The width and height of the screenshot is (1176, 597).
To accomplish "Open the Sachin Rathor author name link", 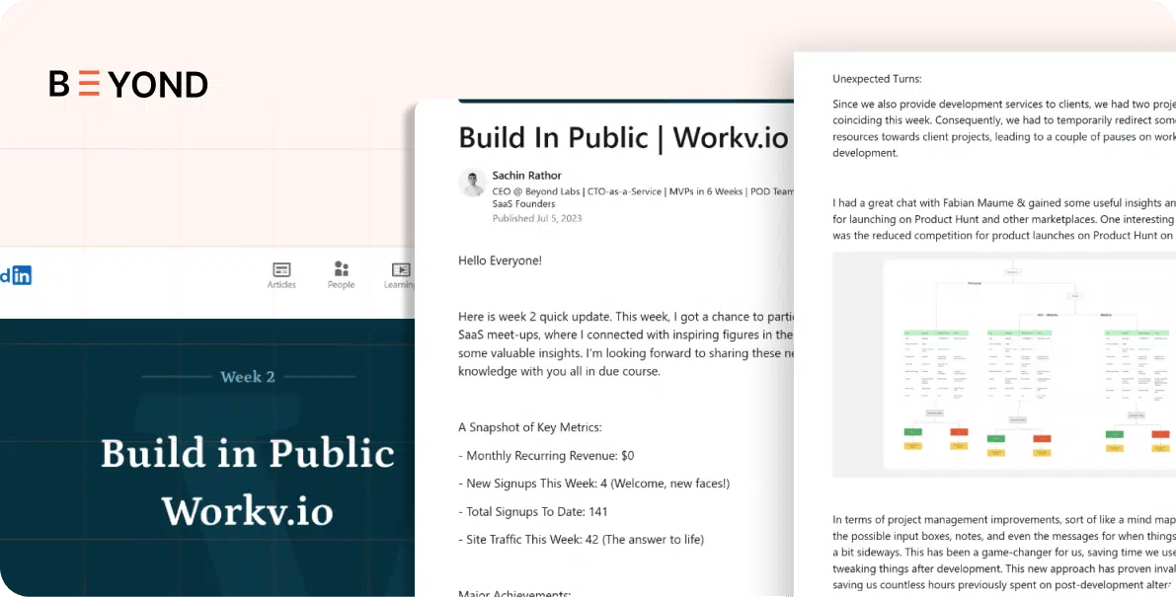I will (526, 176).
